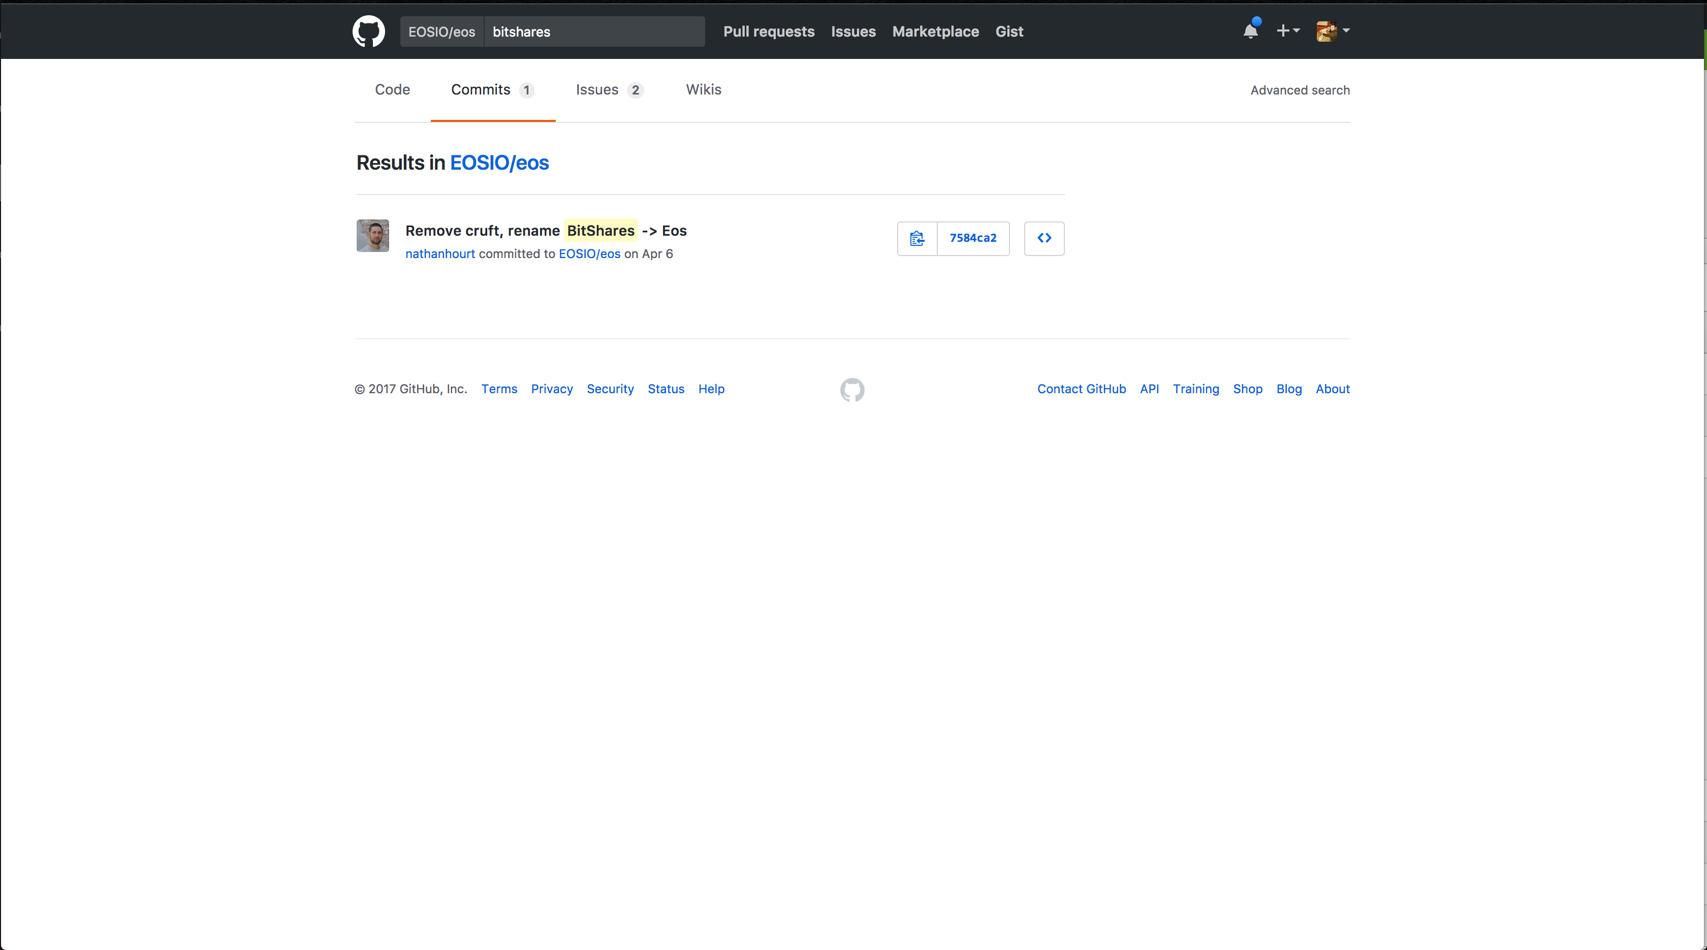The width and height of the screenshot is (1707, 950).
Task: Open the EOSIO/eos results heading link
Action: tap(499, 162)
